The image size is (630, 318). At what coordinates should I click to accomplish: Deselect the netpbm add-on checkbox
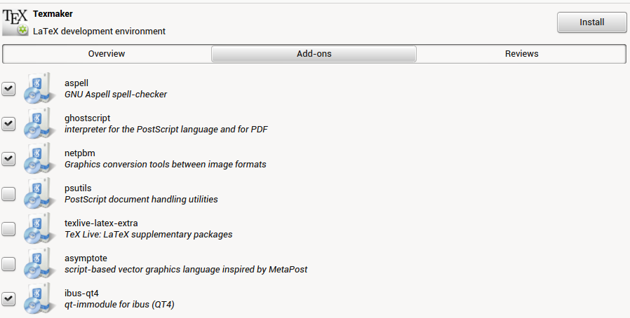click(x=8, y=159)
